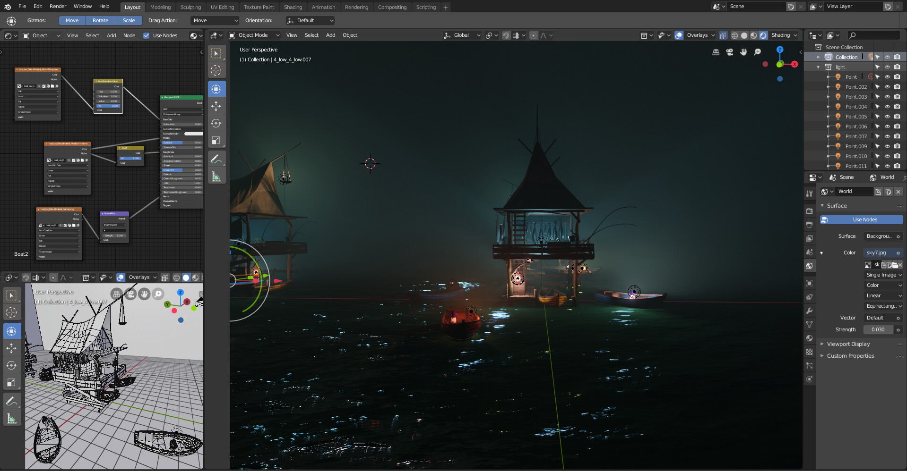Click the Blender logo menu icon

coord(8,7)
